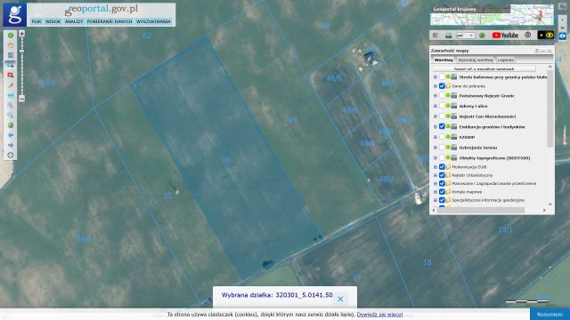Open the Dowiedz się więcej link
The width and height of the screenshot is (570, 320).
click(379, 314)
